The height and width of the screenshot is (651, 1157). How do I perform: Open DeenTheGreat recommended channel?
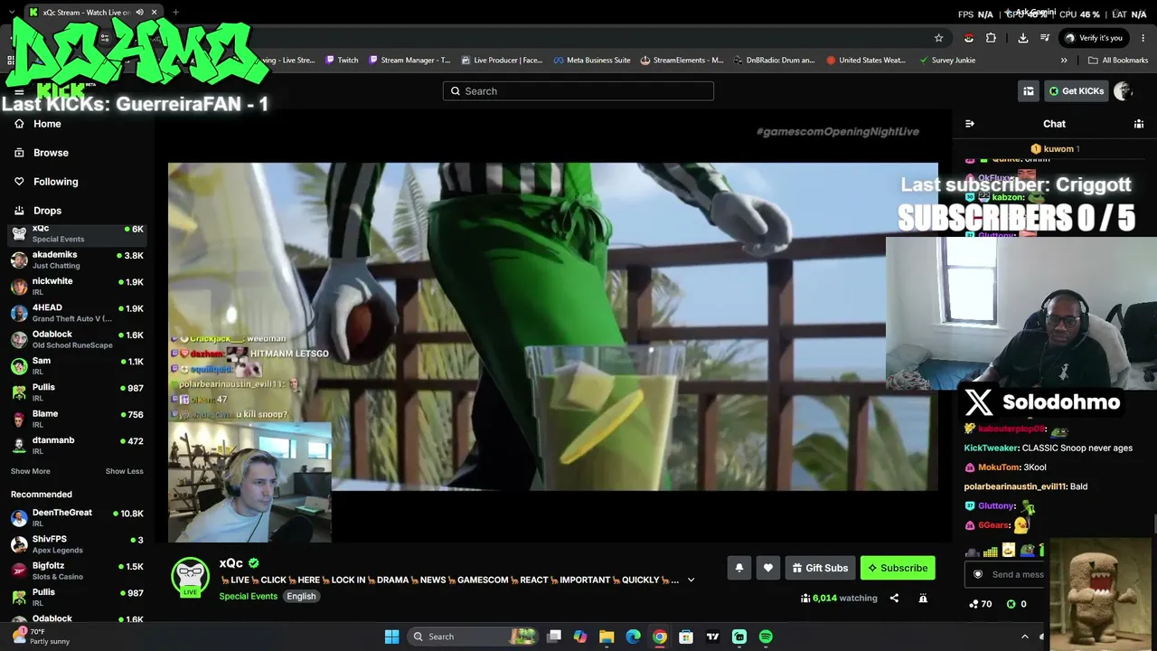(x=77, y=518)
